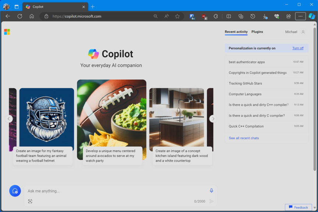The width and height of the screenshot is (318, 212).
Task: Open the Copilot sidebar icon in Edge toolbar
Action: (x=312, y=16)
